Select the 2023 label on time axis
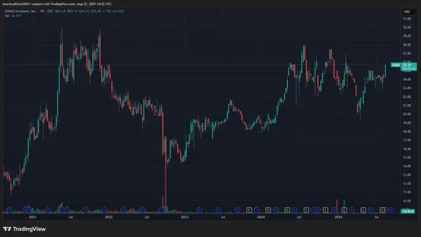The width and height of the screenshot is (421, 237). pos(185,218)
